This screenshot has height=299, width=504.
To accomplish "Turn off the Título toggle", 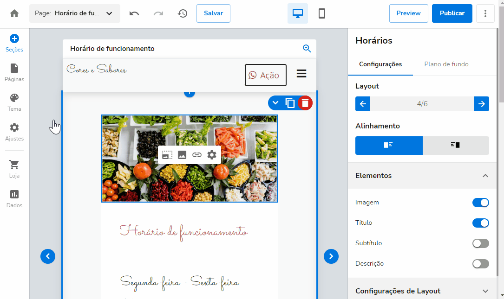I will 480,223.
